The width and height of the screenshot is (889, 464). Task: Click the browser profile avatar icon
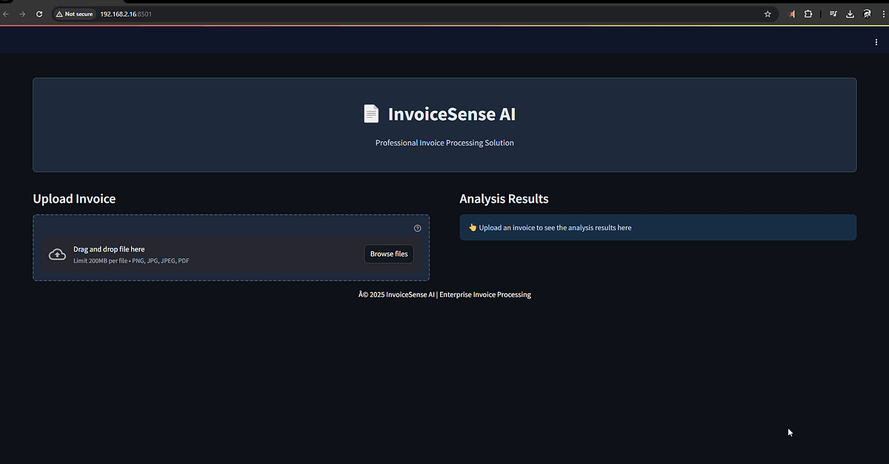click(x=867, y=13)
